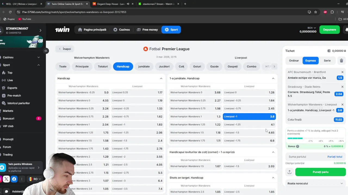Viewport: 348px width, 195px height.
Task: Switch to the Elegant Deep House browser tab
Action: (111, 4)
